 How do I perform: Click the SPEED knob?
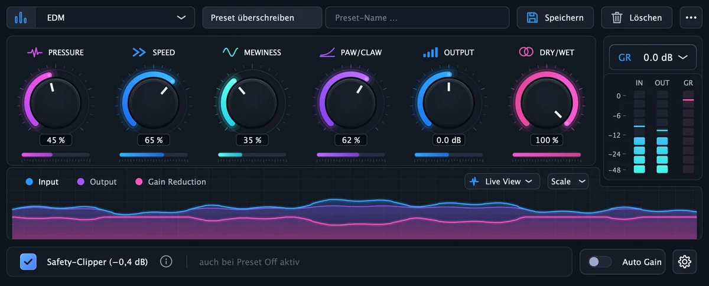154,102
